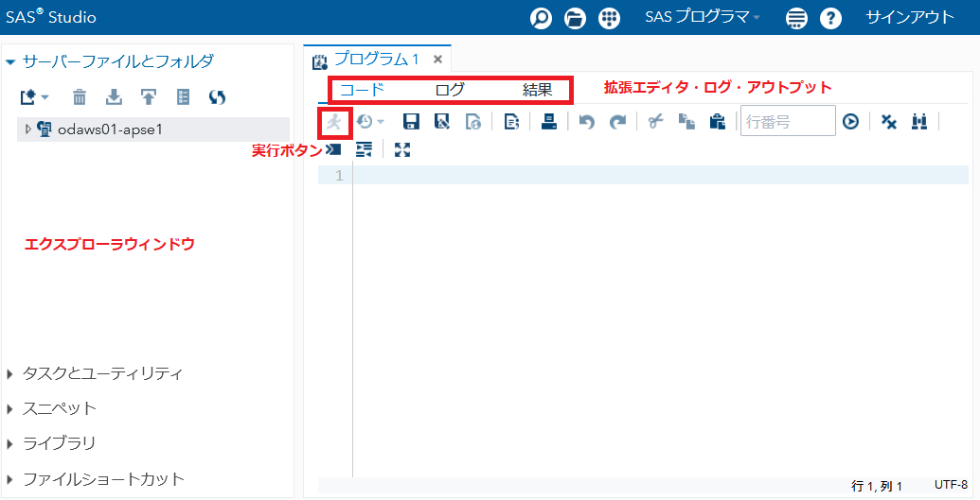Open the more options menu icon in header
This screenshot has height=500, width=980.
click(x=797, y=18)
